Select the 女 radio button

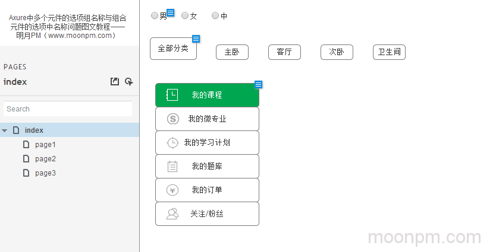pyautogui.click(x=185, y=16)
